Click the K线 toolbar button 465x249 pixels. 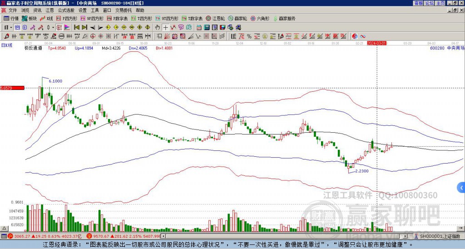46,18
